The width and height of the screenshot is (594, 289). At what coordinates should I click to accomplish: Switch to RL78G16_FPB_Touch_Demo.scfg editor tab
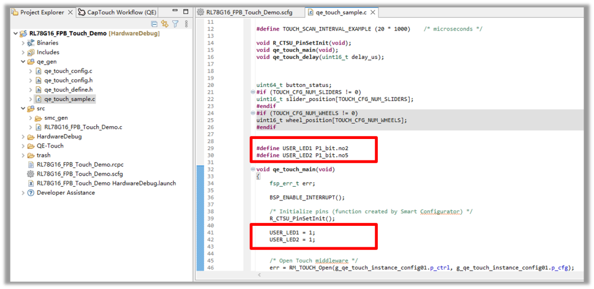(249, 12)
